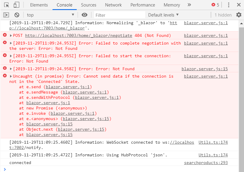This screenshot has width=244, height=172.
Task: Open link in e.<anonymous> stack frame
Action: point(86,119)
